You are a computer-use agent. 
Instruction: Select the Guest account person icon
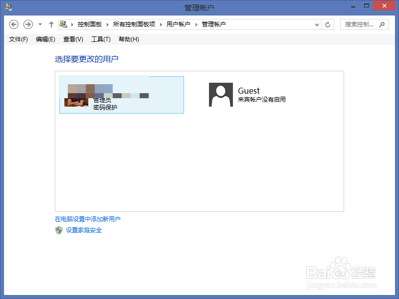pos(220,95)
